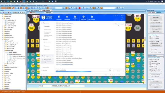This screenshot has height=93, width=165.
Task: Click the 3uTools shield logo
Action: coord(43,18)
